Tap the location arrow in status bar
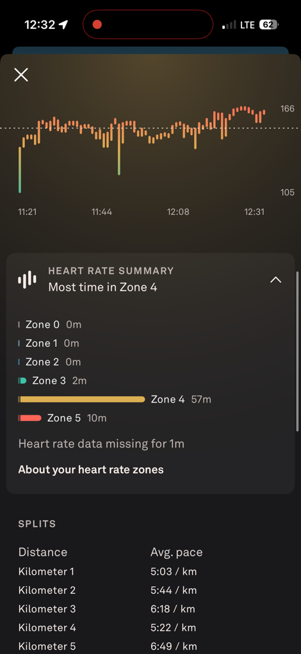 tap(63, 24)
